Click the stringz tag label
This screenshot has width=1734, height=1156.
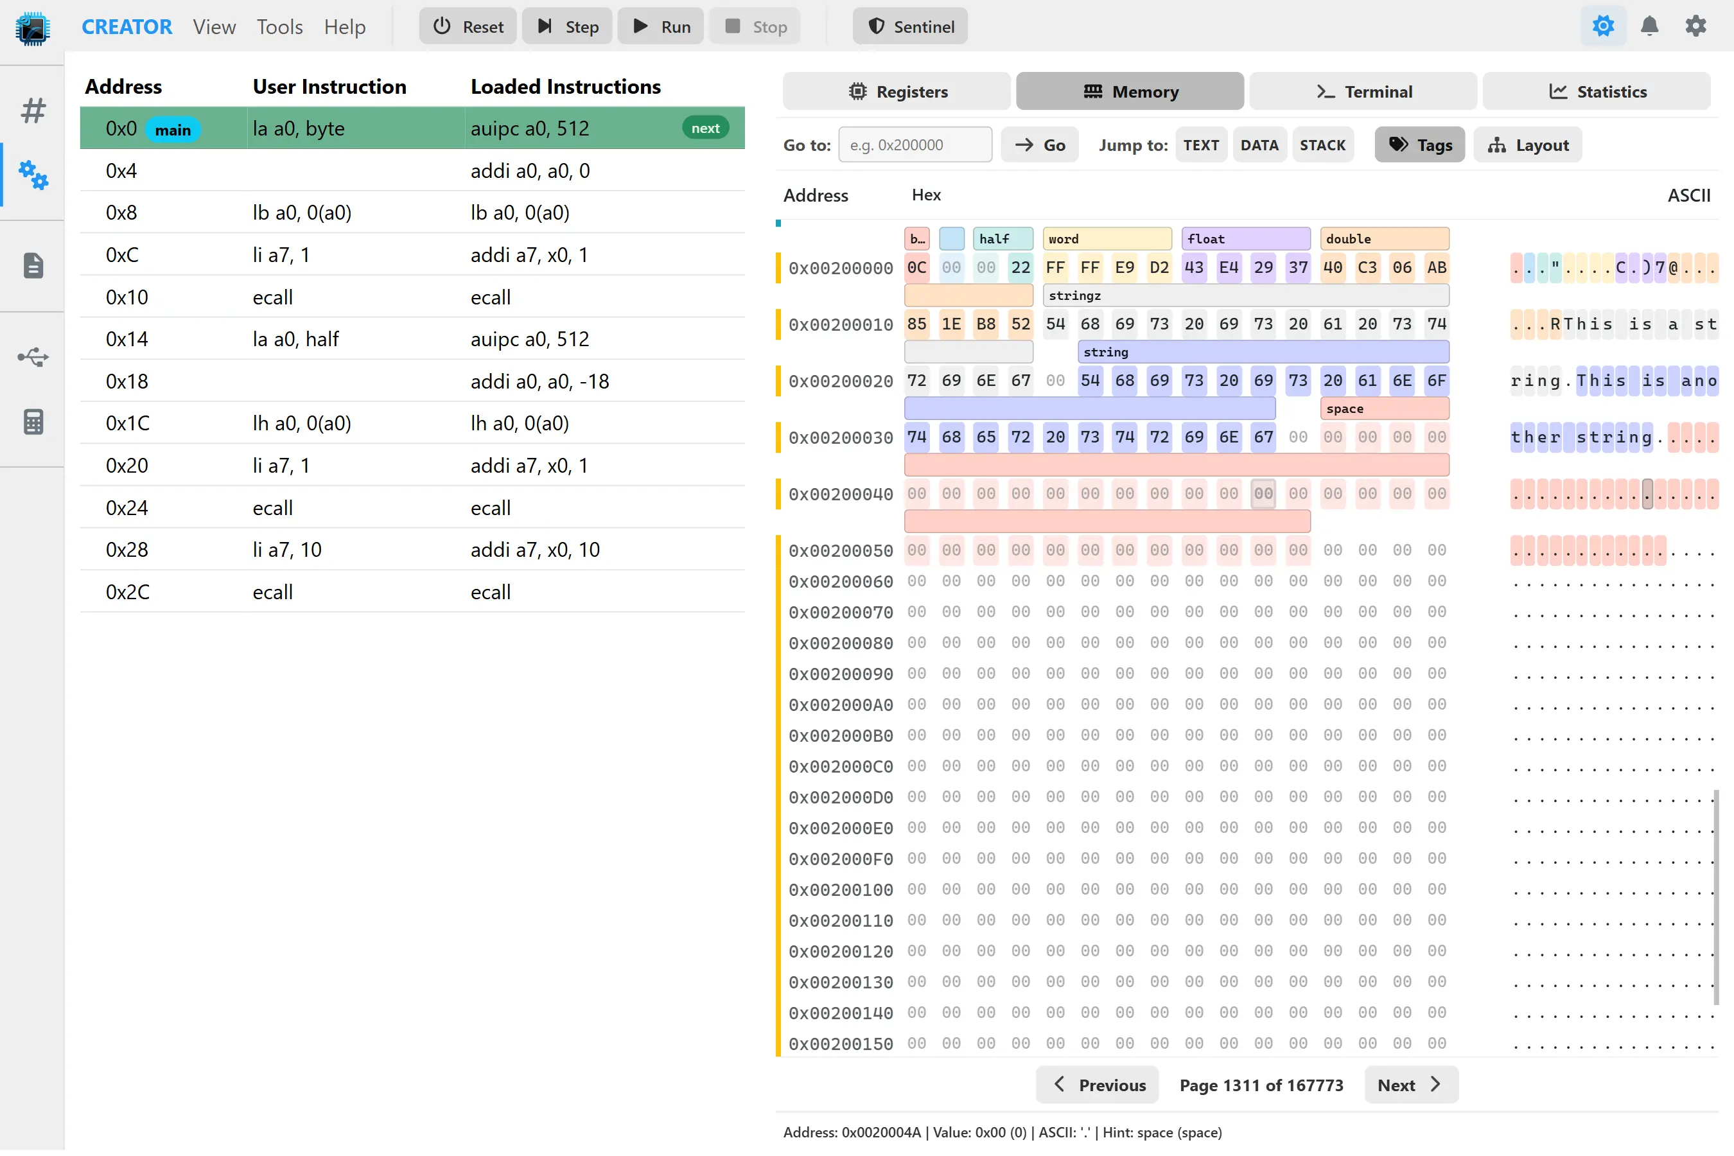pyautogui.click(x=1246, y=295)
